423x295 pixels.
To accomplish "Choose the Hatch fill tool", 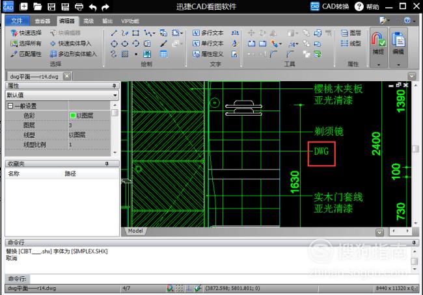I will click(125, 54).
